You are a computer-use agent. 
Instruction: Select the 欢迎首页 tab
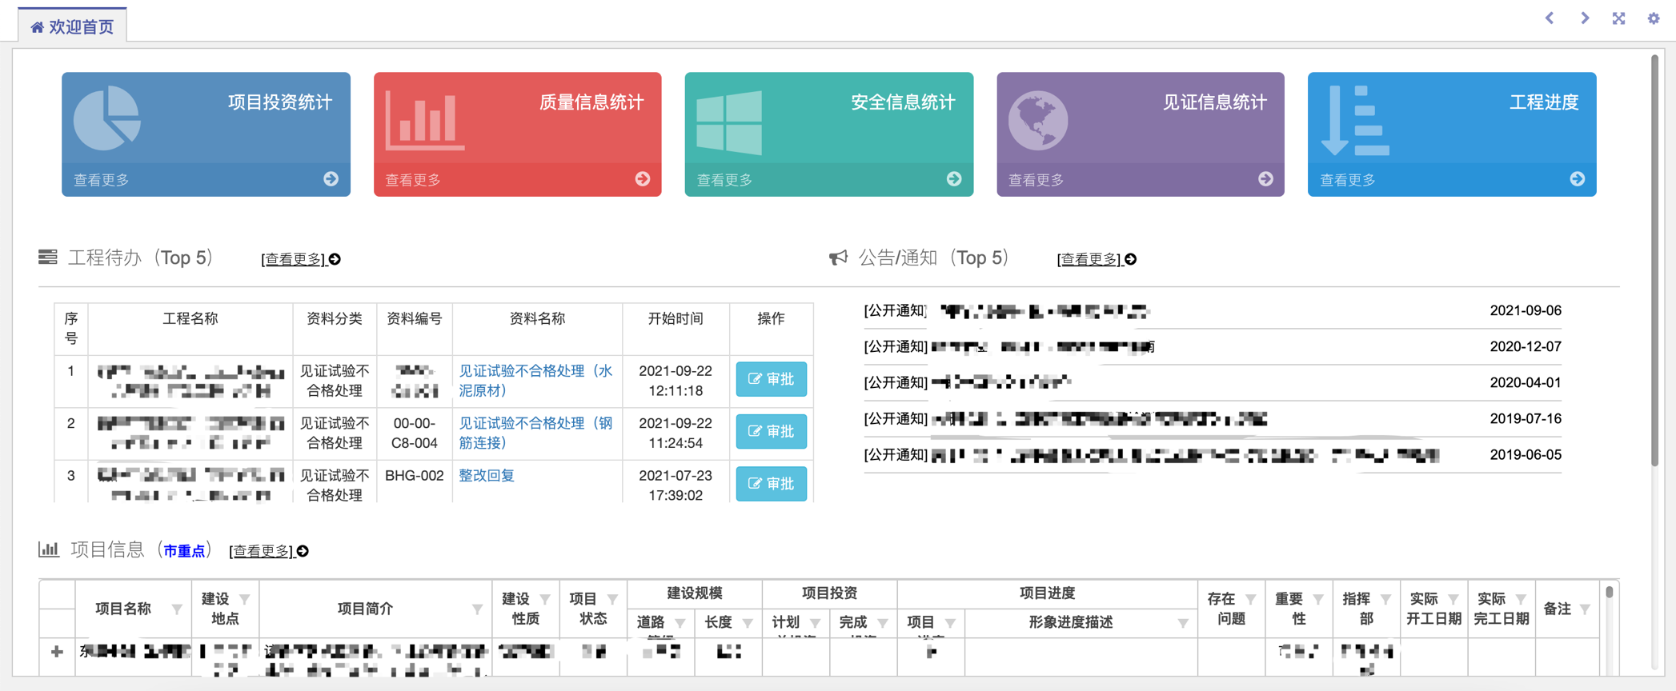click(72, 26)
